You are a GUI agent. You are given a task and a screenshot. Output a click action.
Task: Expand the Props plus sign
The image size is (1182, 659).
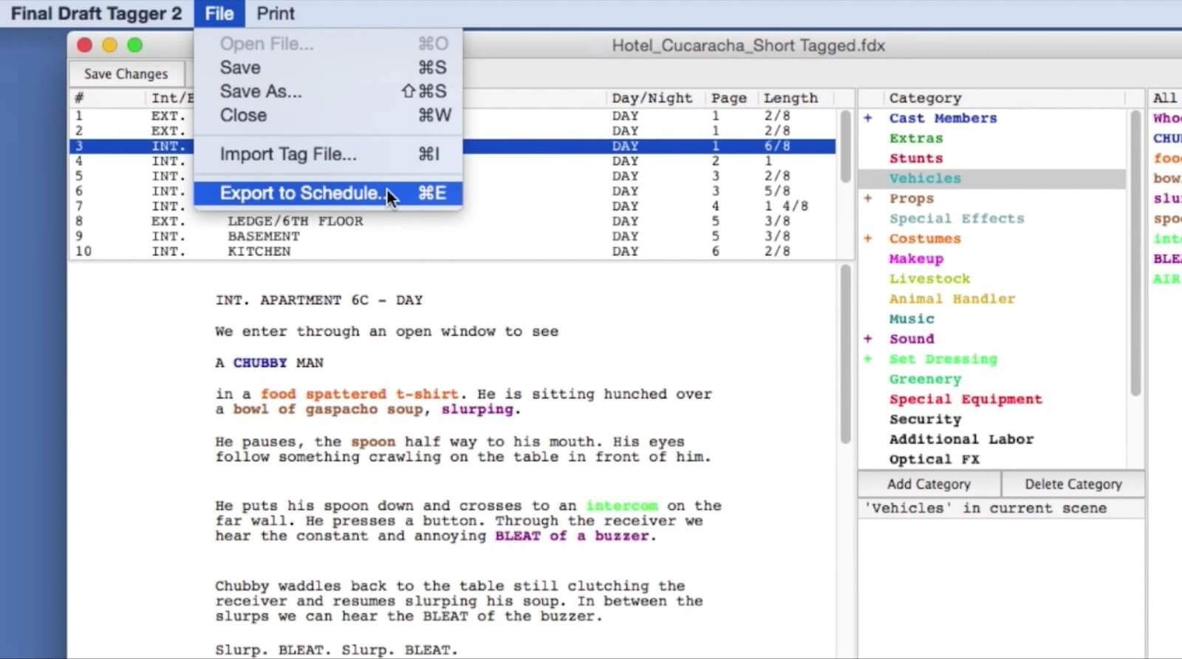coord(868,199)
